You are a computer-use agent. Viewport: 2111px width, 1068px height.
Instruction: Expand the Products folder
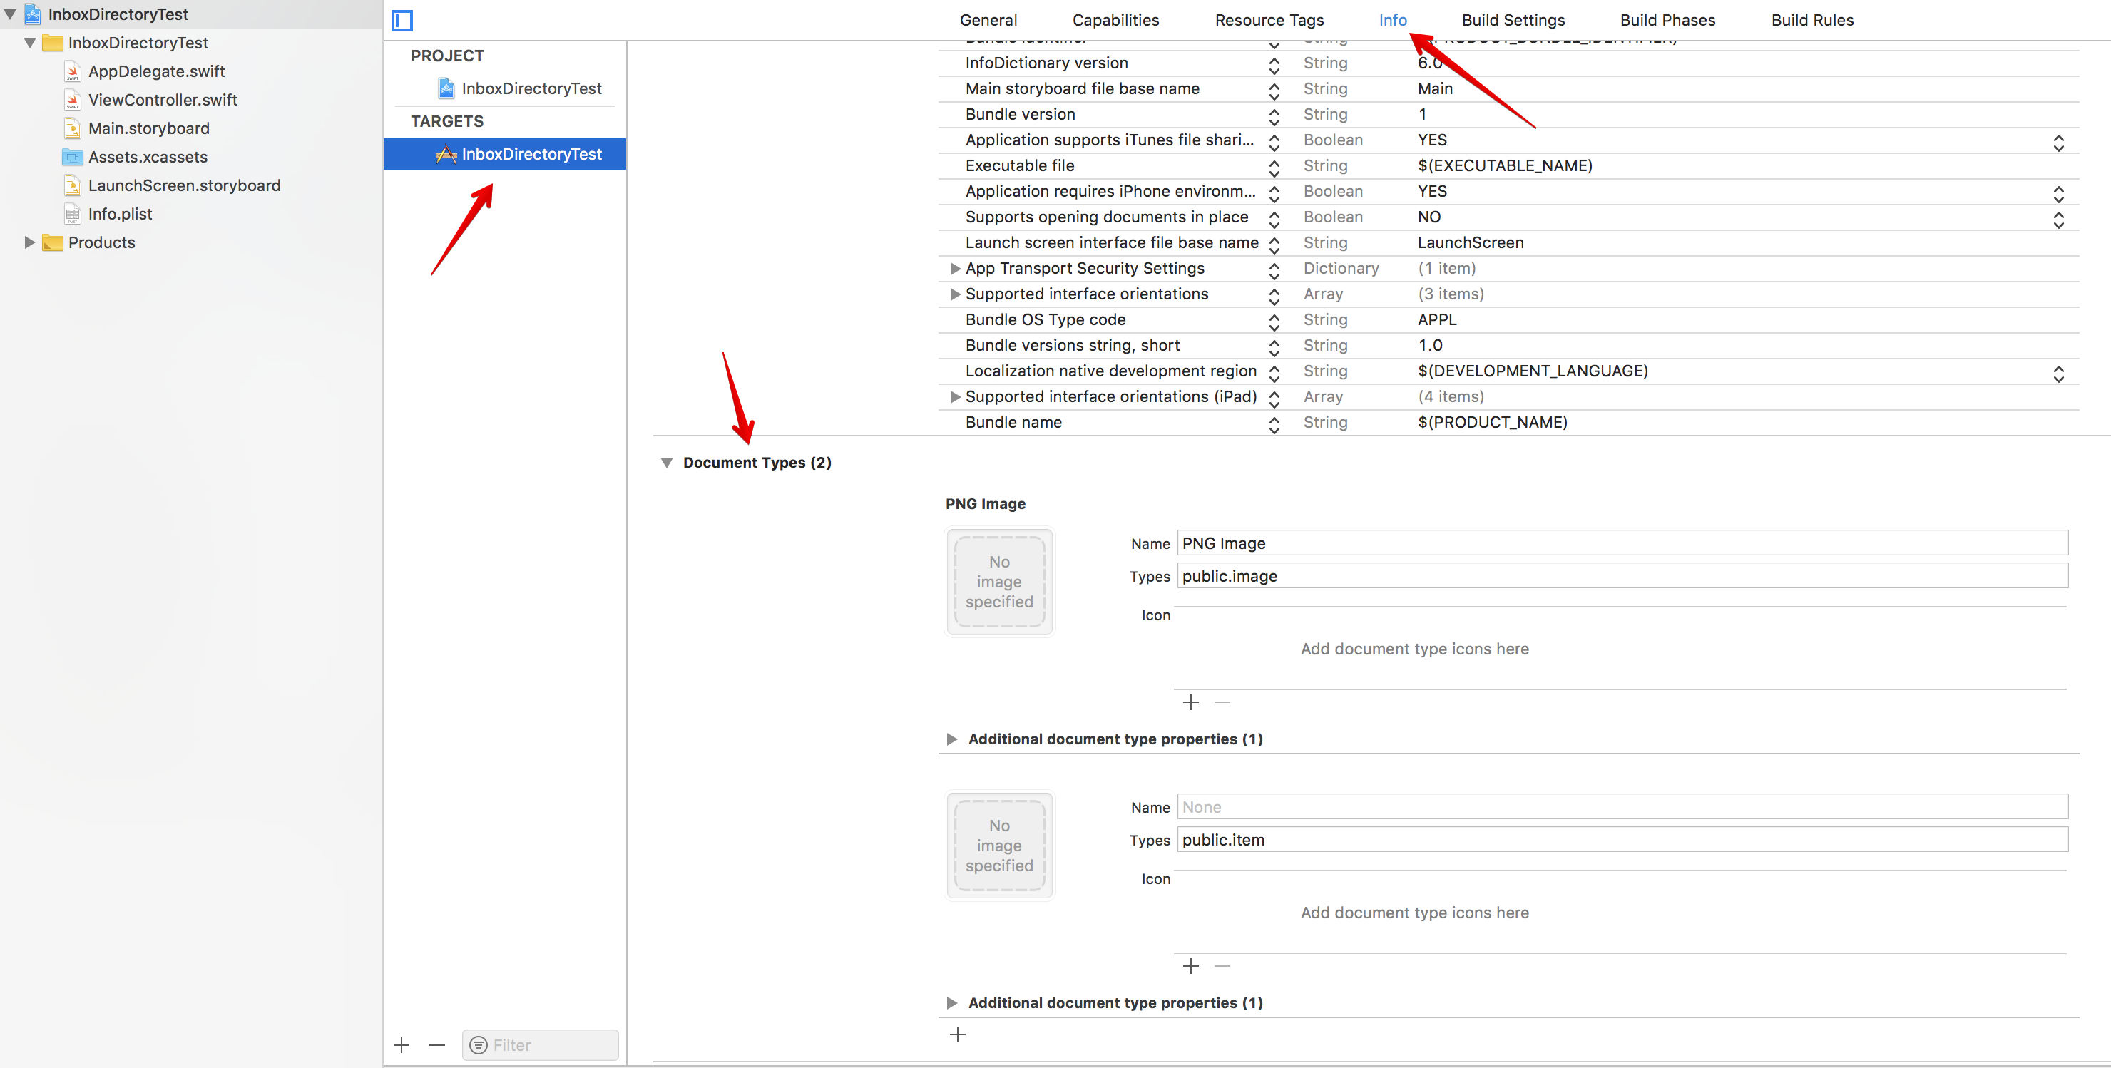[29, 242]
